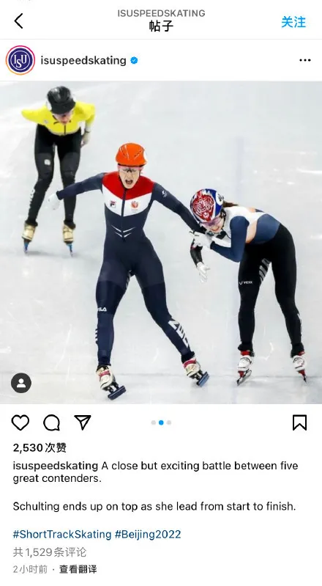Viewport: 322px width, 586px height.
Task: Open the three-dots more options menu
Action: [305, 60]
